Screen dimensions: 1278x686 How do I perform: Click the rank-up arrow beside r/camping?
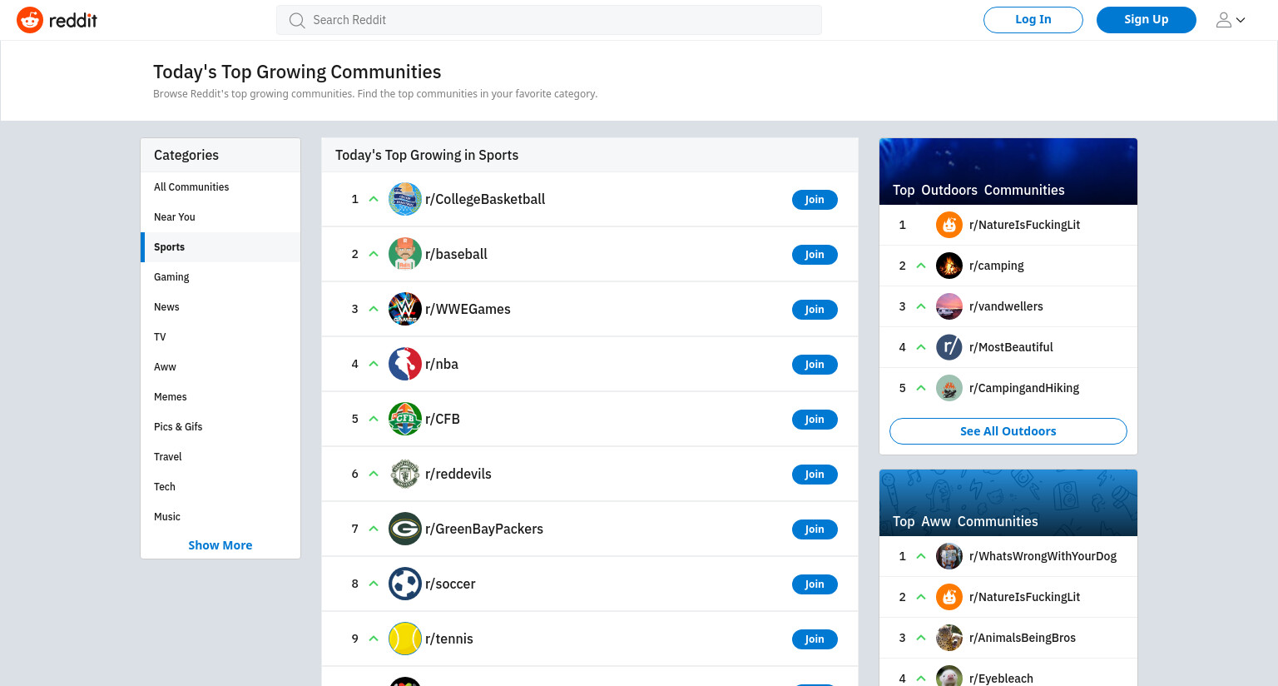(921, 266)
